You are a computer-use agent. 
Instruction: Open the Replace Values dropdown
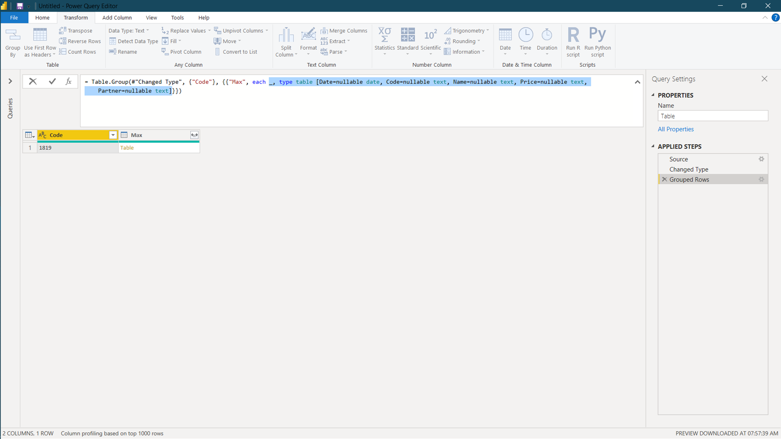(186, 30)
